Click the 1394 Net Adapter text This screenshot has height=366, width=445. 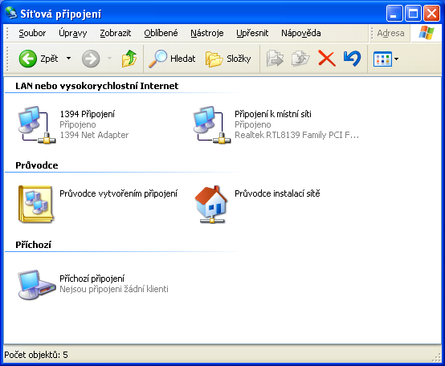point(94,135)
